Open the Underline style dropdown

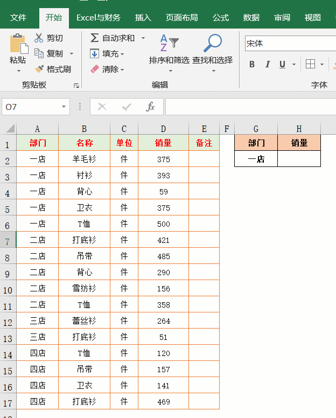coord(294,65)
